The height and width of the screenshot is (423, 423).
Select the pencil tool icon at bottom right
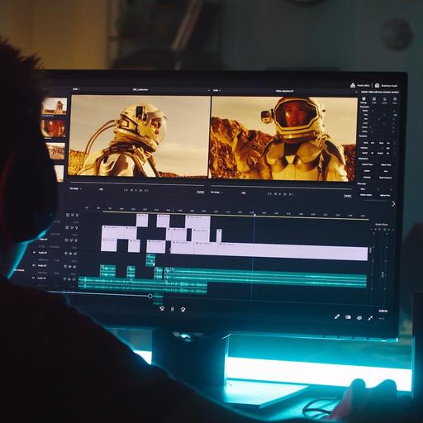(x=337, y=316)
